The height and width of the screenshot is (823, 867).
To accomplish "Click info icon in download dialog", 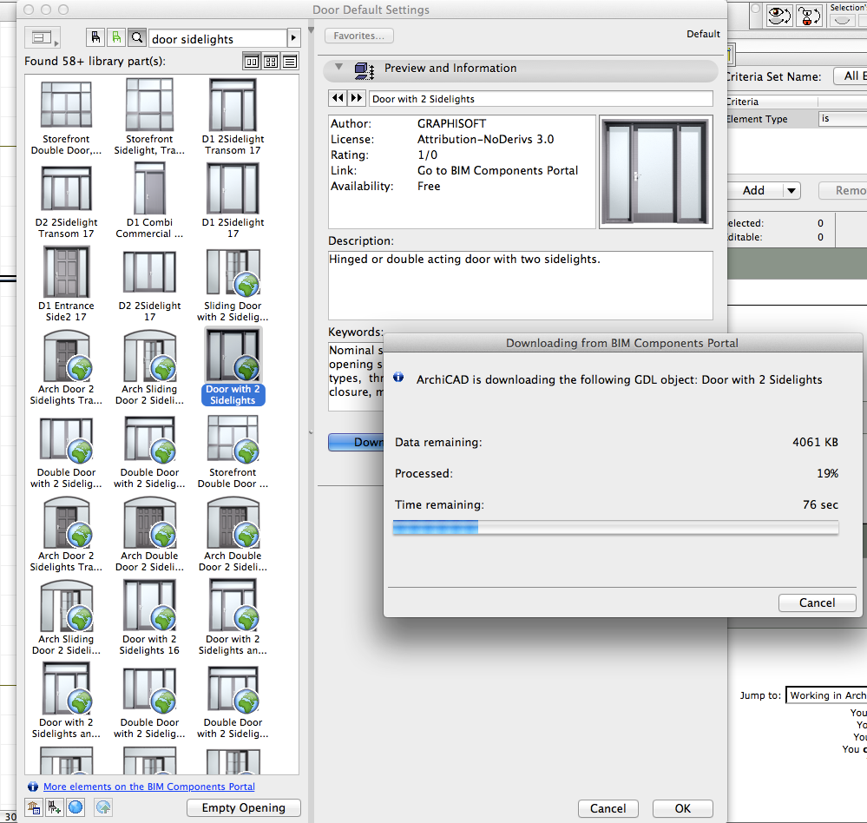I will [x=398, y=377].
